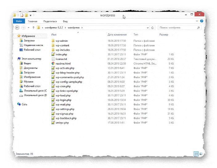The width and height of the screenshot is (217, 168).
Task: Select wp-signup.php file name
Action: pos(64,114)
